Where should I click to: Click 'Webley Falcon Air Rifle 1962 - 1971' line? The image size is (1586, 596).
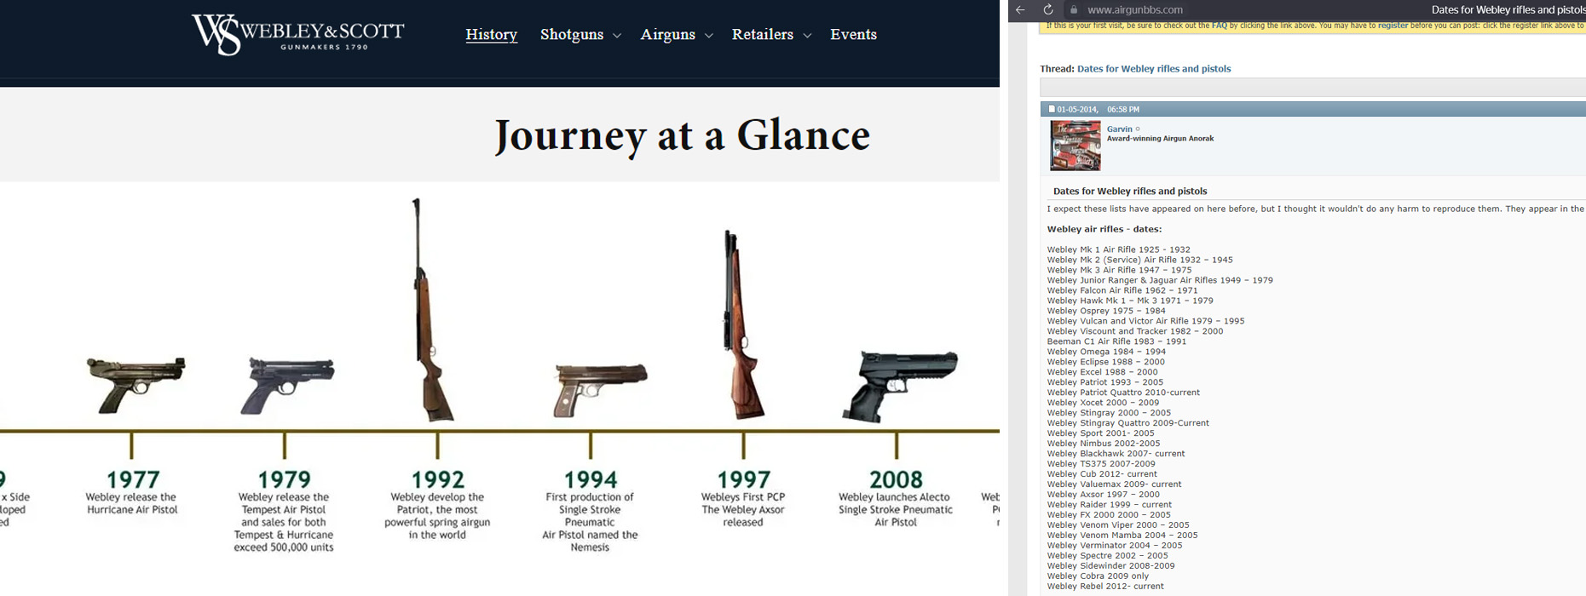pos(1122,290)
